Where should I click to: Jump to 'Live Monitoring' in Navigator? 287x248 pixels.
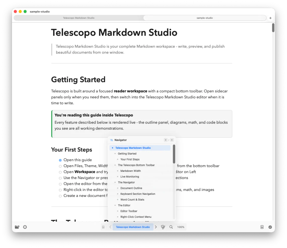tap(129, 177)
